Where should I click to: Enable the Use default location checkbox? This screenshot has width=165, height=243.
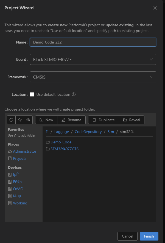pyautogui.click(x=32, y=94)
